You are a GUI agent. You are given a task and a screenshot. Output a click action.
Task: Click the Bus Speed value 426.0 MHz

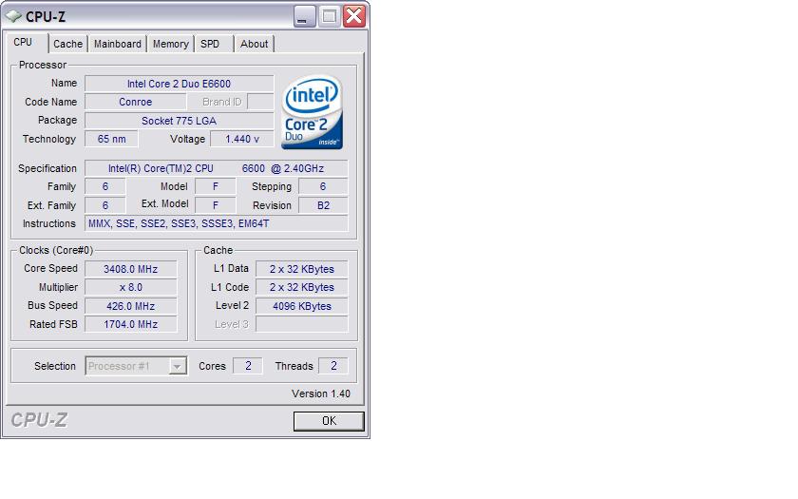point(131,306)
